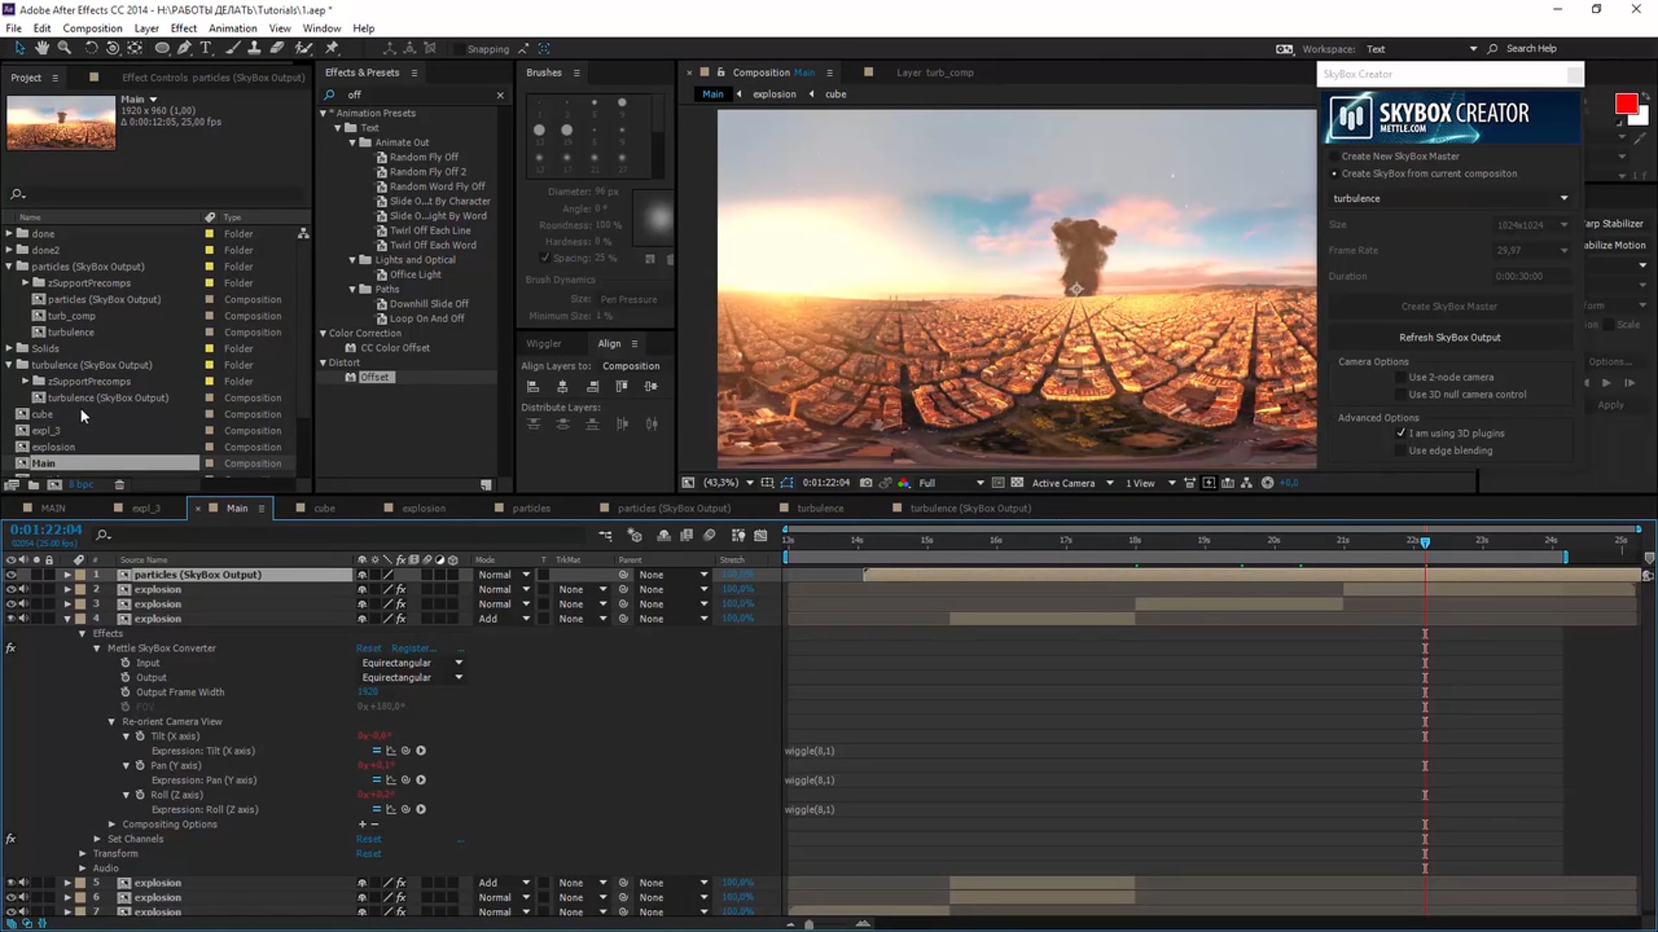The width and height of the screenshot is (1658, 932).
Task: Reset the Transform properties
Action: [368, 853]
